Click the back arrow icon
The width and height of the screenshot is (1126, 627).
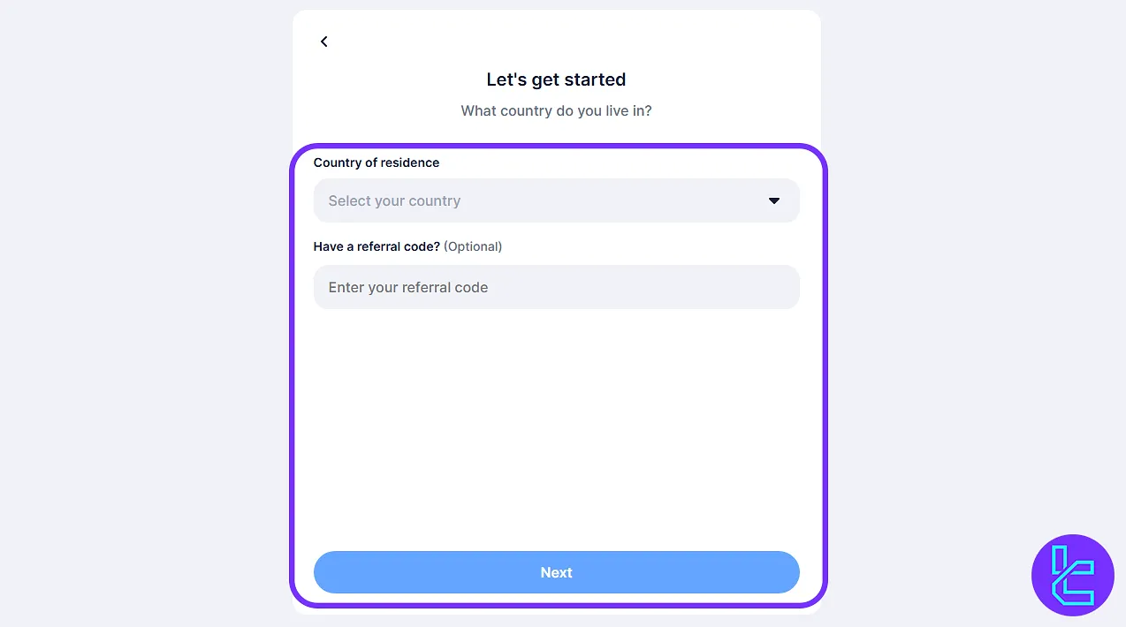324,42
